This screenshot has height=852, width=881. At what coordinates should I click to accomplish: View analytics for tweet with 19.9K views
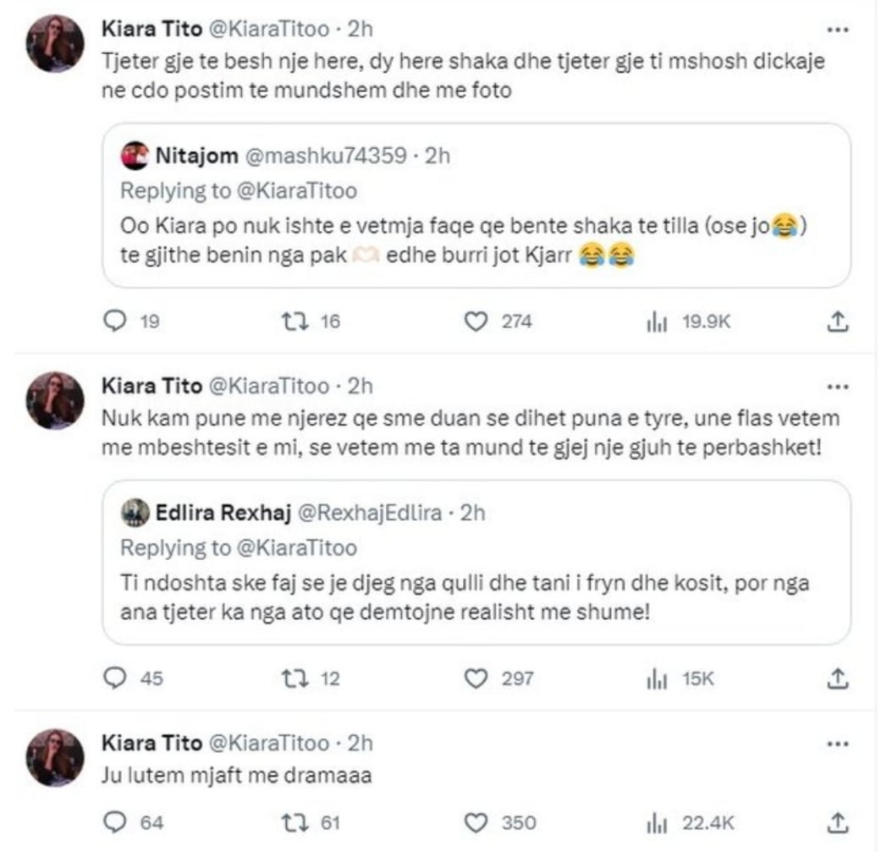coord(657,322)
